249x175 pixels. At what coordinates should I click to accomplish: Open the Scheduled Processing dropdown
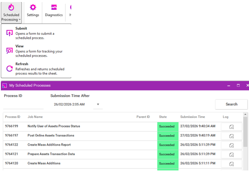click(11, 12)
